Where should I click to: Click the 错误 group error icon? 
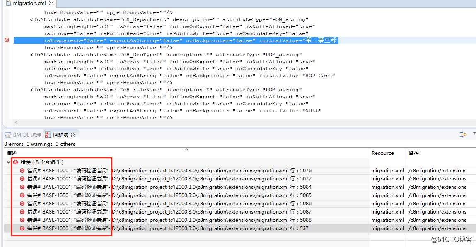[x=15, y=162]
